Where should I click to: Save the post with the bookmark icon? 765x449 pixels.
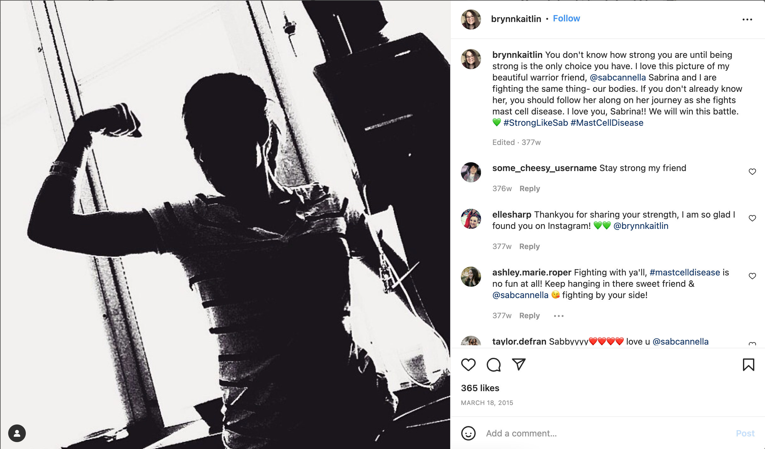point(748,365)
